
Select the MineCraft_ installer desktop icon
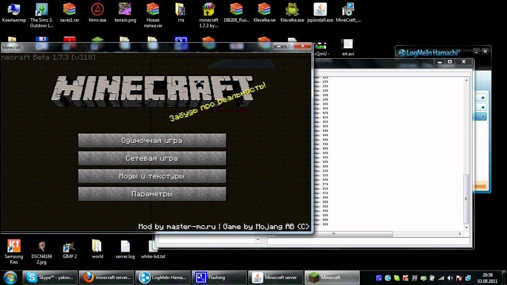pyautogui.click(x=348, y=13)
